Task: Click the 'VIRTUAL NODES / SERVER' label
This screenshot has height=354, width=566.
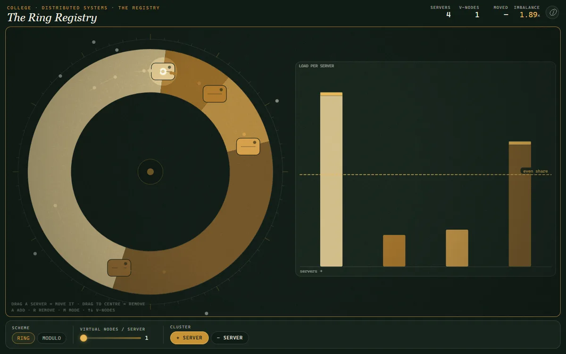Action: point(113,329)
